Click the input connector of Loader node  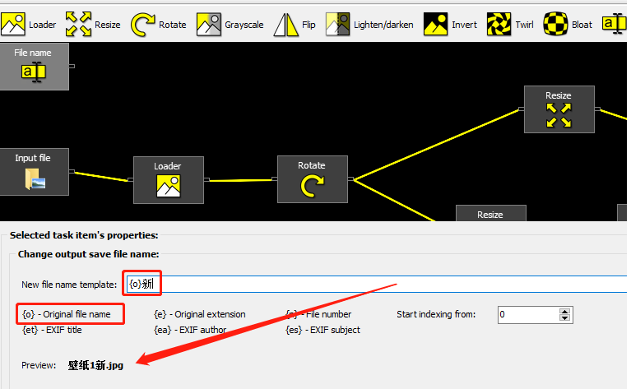point(130,179)
